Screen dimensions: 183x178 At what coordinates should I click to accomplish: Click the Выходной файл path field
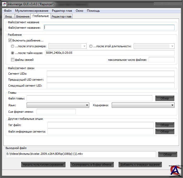81,154
